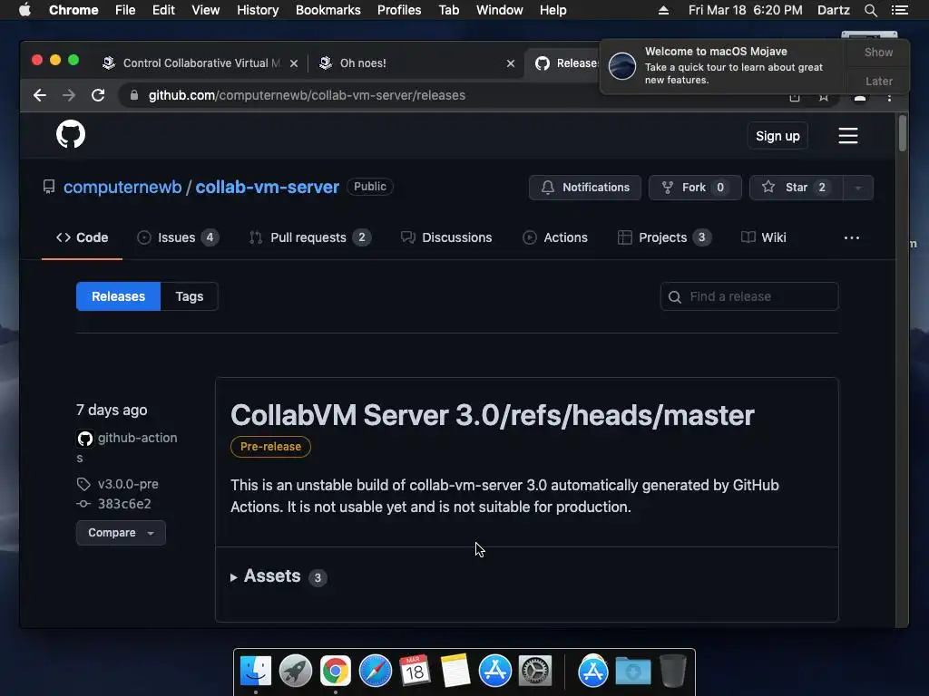Screen dimensions: 929x696
Task: Open the Apple menu
Action: [24, 10]
